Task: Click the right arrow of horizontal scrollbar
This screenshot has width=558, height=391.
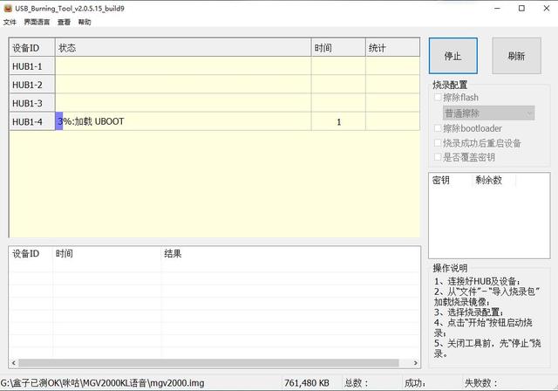Action: [x=415, y=363]
